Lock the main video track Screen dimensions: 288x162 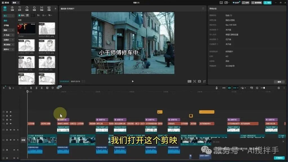pos(7,140)
